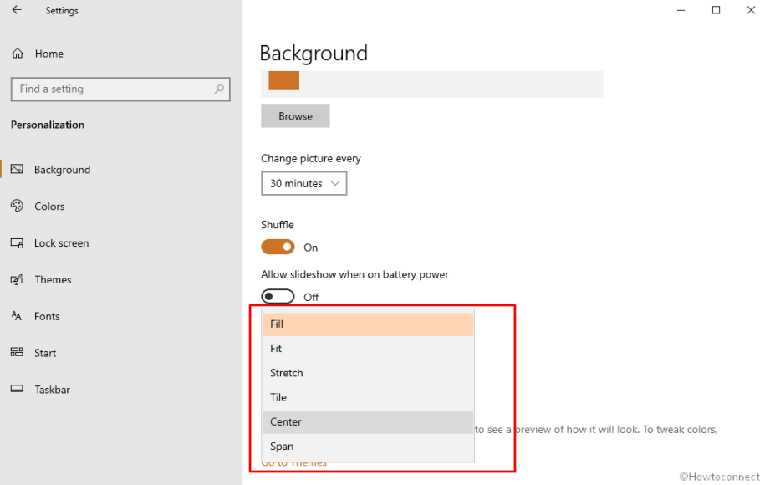This screenshot has height=485, width=765.
Task: Open the Themes settings
Action: 53,279
